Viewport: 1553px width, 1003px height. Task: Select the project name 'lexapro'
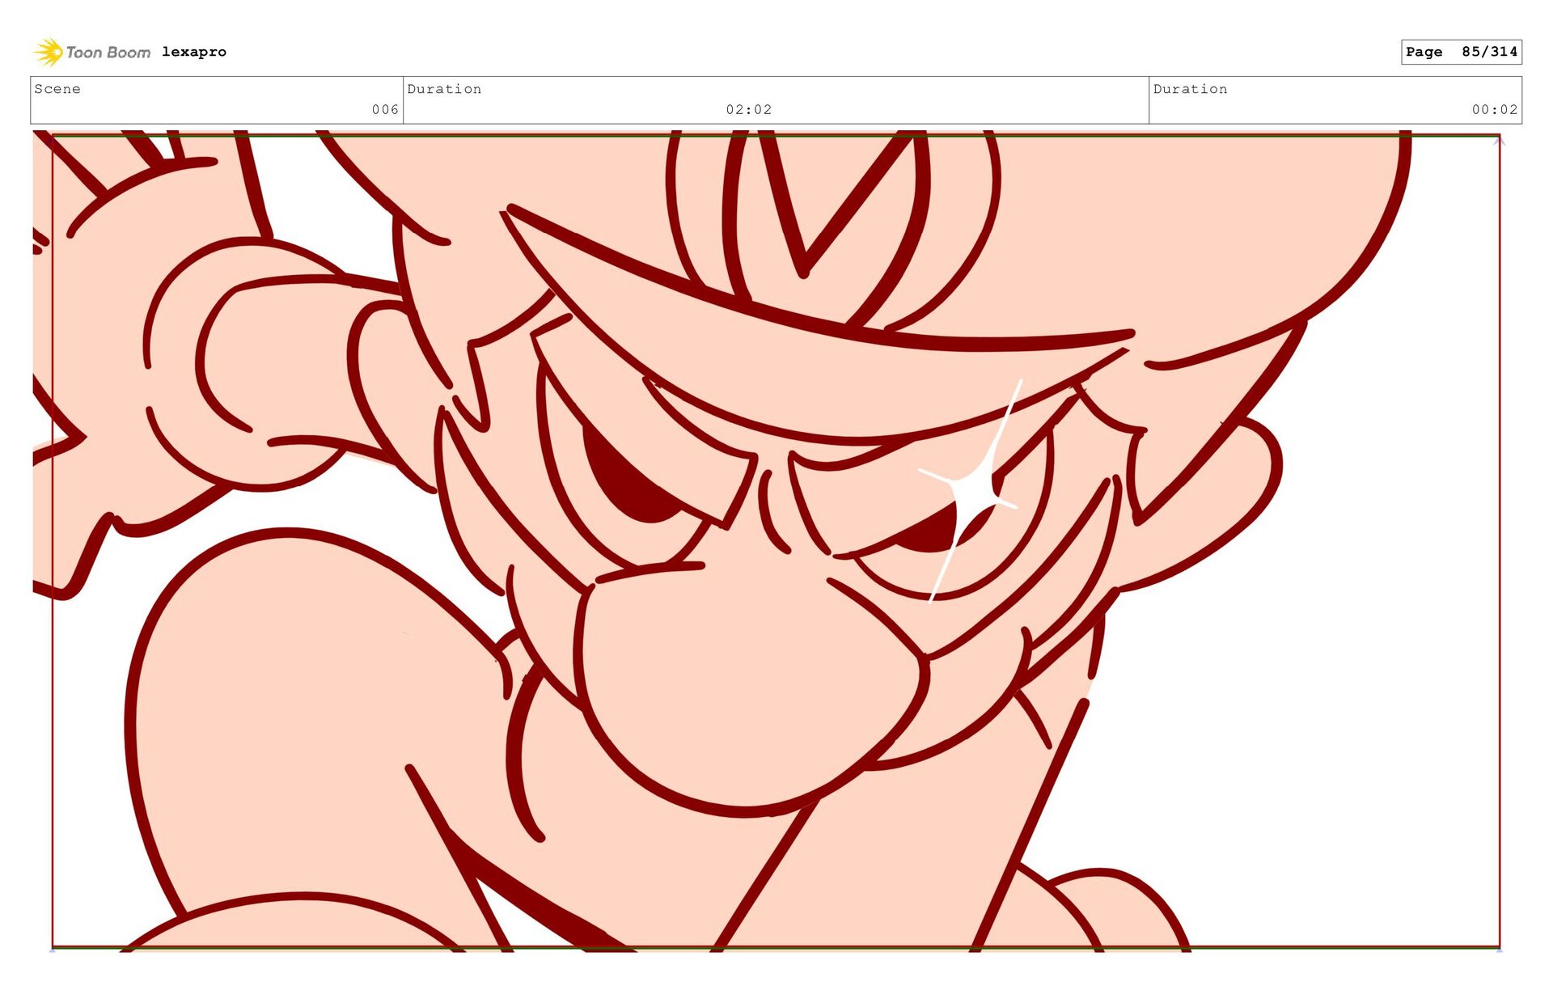(194, 52)
